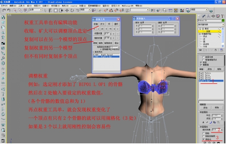This screenshot has width=226, height=149.
Task: Open the Layer Manager icon
Action: 165,11
